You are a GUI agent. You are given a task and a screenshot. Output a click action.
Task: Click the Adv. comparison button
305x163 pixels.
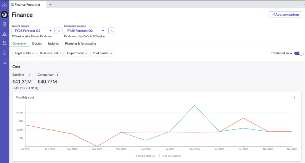click(285, 15)
